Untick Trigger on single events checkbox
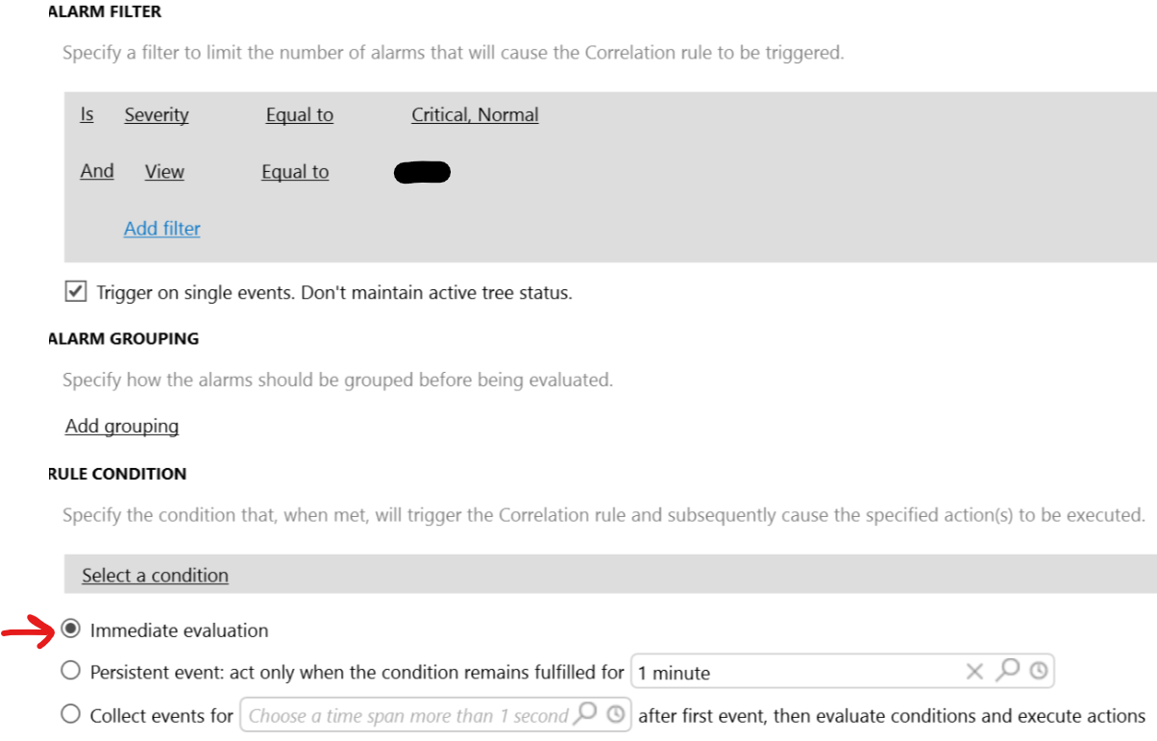Image resolution: width=1157 pixels, height=741 pixels. tap(76, 291)
